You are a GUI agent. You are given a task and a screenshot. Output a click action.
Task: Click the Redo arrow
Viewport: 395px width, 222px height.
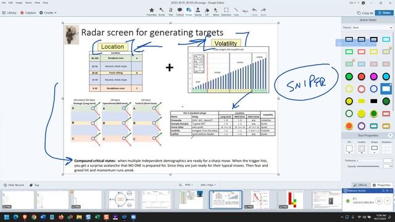(264, 11)
